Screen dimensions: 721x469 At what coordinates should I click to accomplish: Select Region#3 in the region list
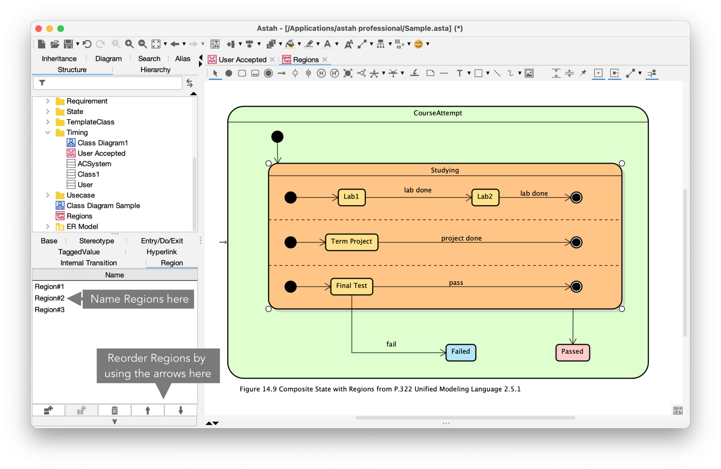[49, 309]
